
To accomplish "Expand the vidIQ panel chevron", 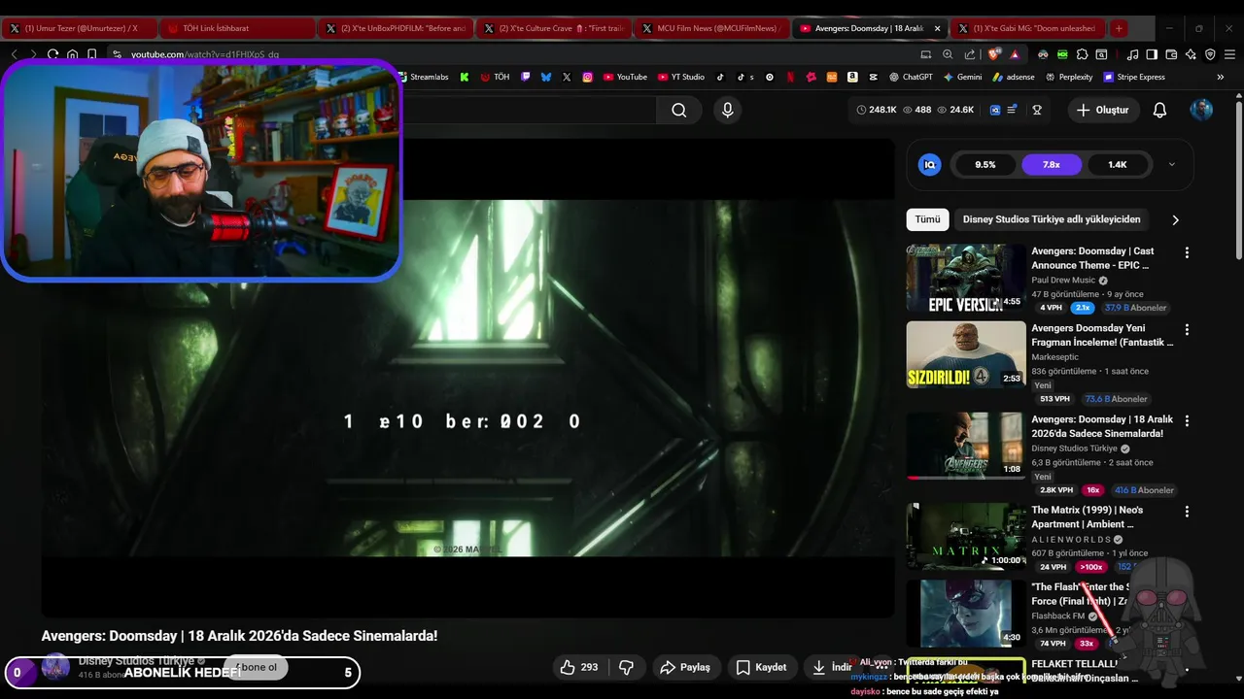I will pos(1171,164).
